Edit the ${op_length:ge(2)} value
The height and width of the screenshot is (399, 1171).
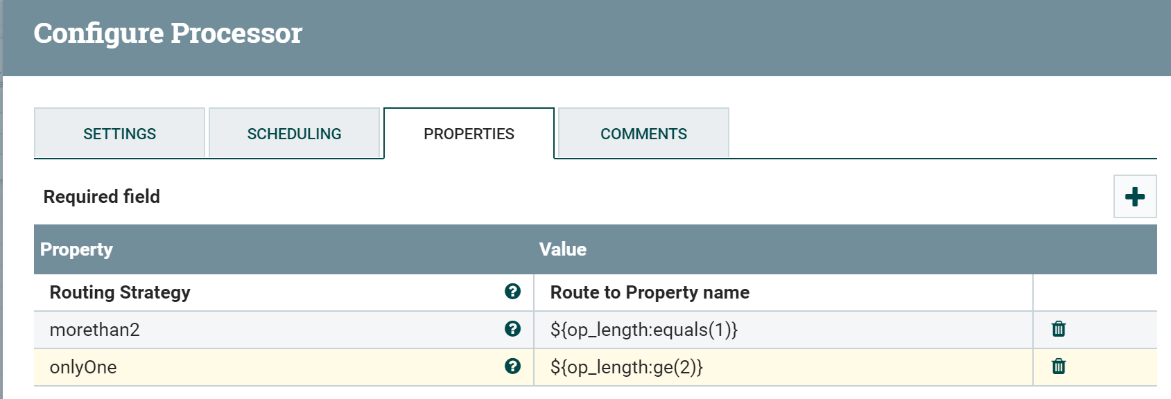pos(626,367)
